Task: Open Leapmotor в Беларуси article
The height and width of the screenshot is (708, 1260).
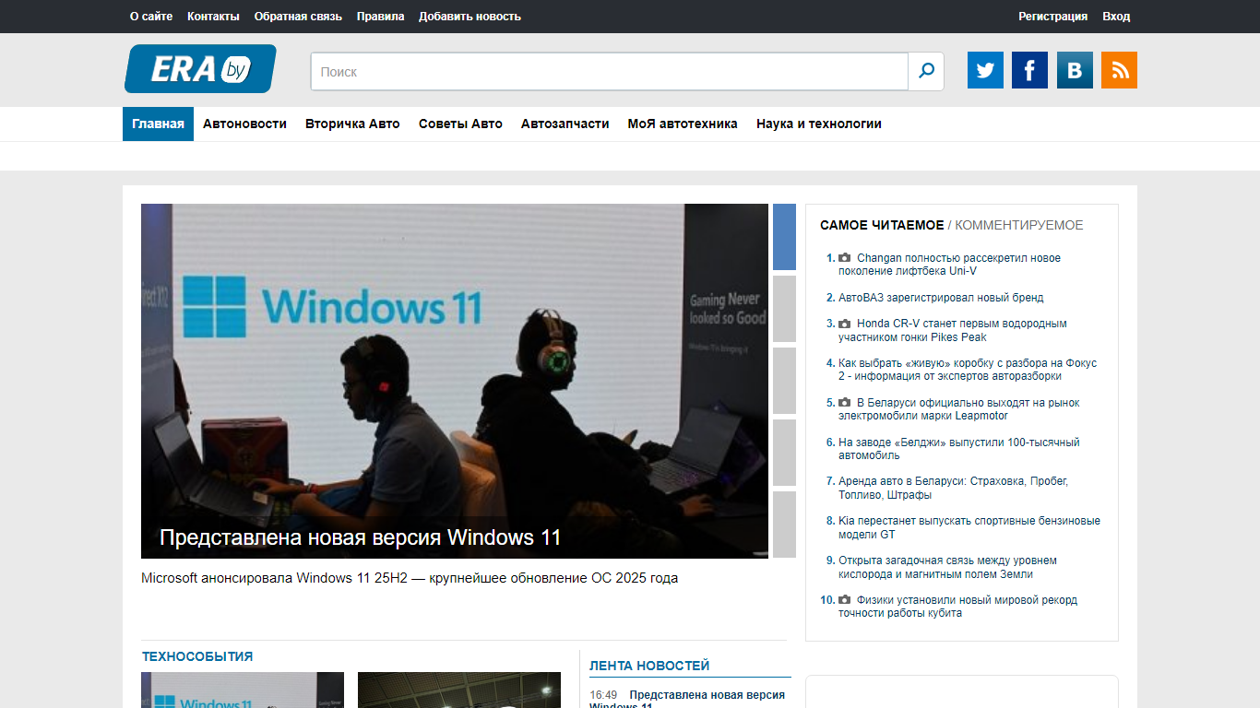Action: pyautogui.click(x=958, y=409)
